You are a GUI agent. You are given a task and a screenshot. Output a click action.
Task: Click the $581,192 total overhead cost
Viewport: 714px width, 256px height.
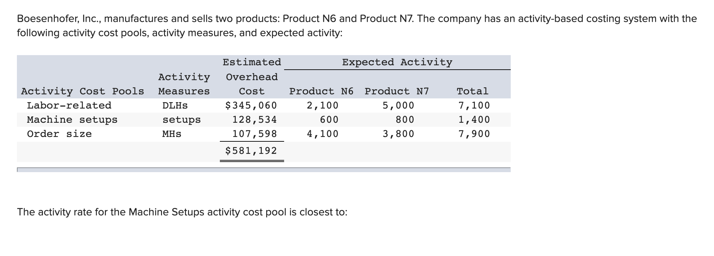click(251, 151)
